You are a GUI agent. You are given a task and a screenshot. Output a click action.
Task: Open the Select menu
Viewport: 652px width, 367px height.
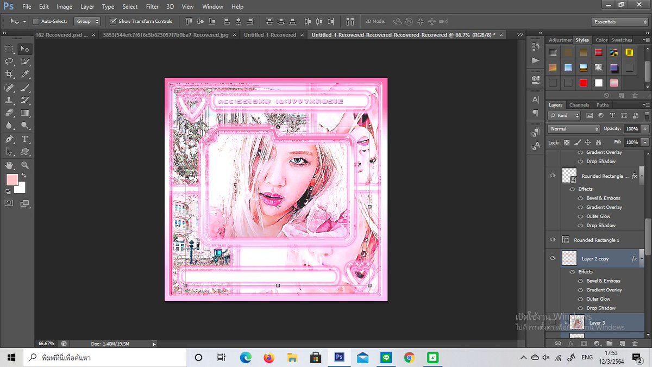(x=130, y=7)
